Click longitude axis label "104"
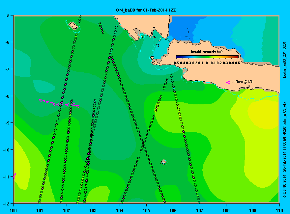The width and height of the screenshot is (290, 214). [120, 210]
